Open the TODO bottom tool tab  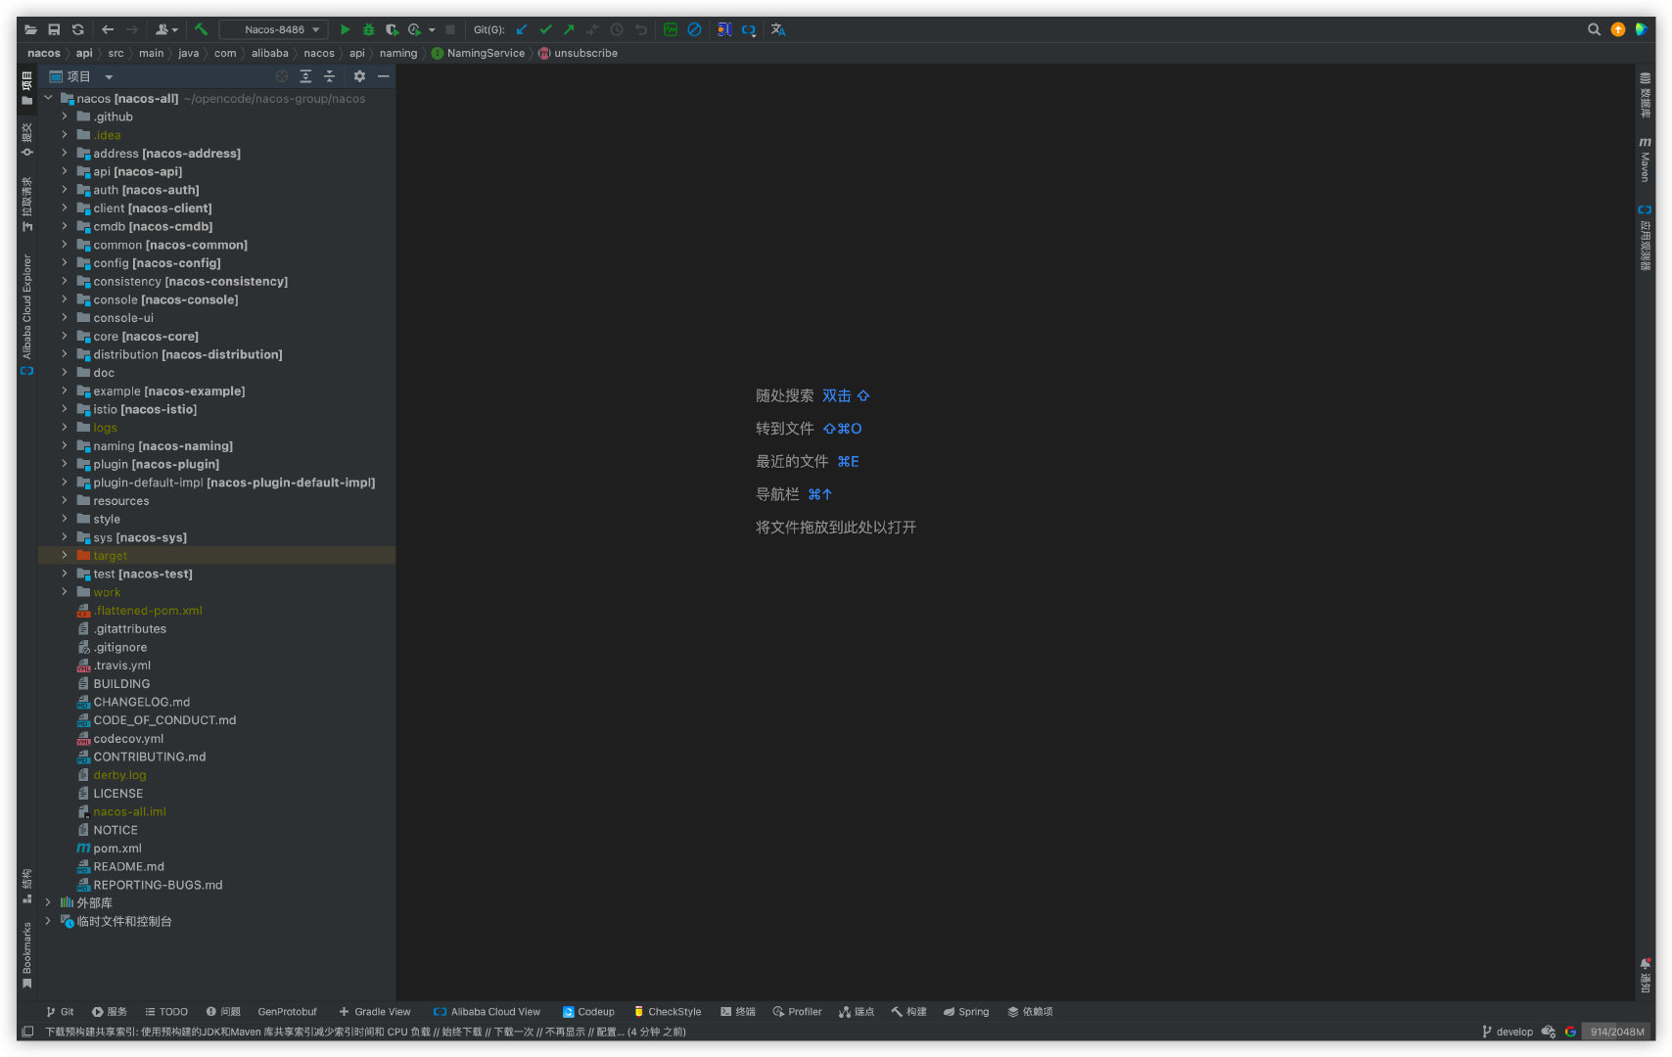(165, 1012)
